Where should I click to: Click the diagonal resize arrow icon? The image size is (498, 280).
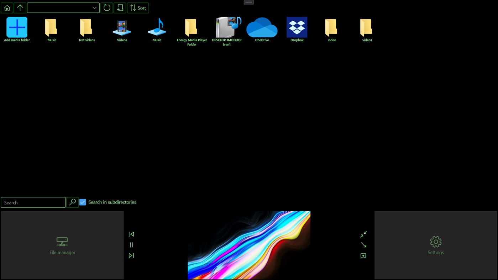363,244
